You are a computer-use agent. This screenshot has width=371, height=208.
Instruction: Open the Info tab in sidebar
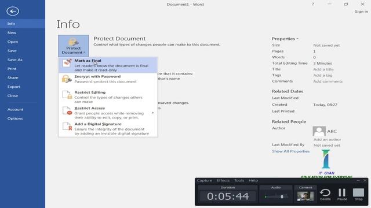tap(23, 24)
